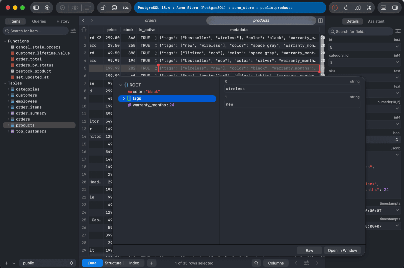Click the red warning alert icon

click(x=335, y=8)
